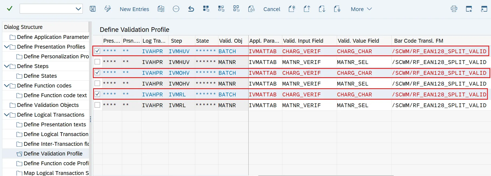Viewport: 491px width, 176px height.
Task: Open the command field dropdown arrow
Action: (x=78, y=9)
